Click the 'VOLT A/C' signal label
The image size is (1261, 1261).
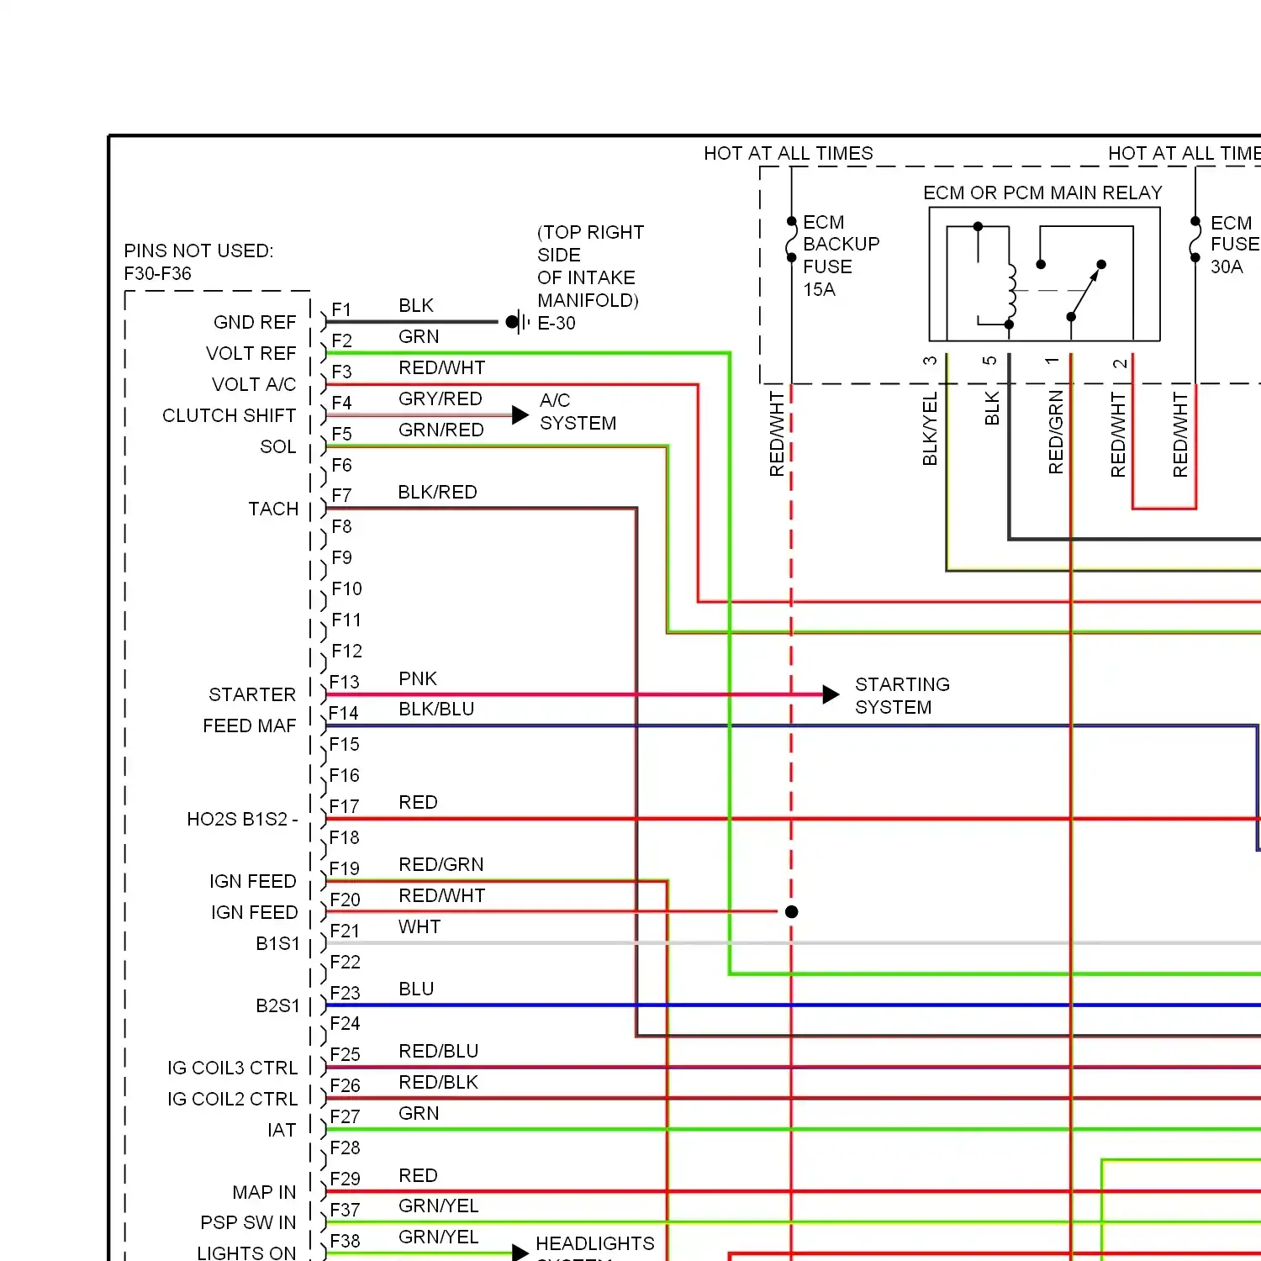click(x=254, y=384)
